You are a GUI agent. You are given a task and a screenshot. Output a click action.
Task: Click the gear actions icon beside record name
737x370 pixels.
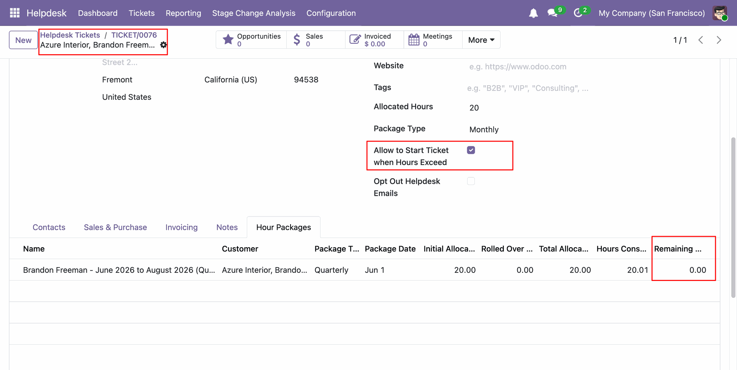(x=164, y=45)
